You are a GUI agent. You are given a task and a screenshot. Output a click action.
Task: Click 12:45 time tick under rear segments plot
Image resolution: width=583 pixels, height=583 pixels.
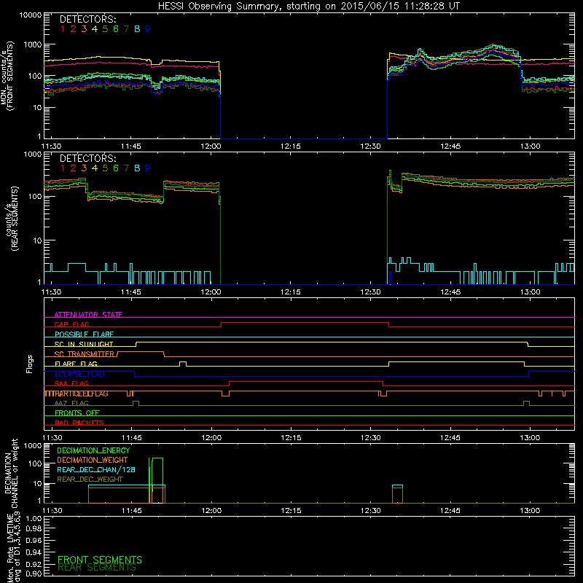pos(450,292)
